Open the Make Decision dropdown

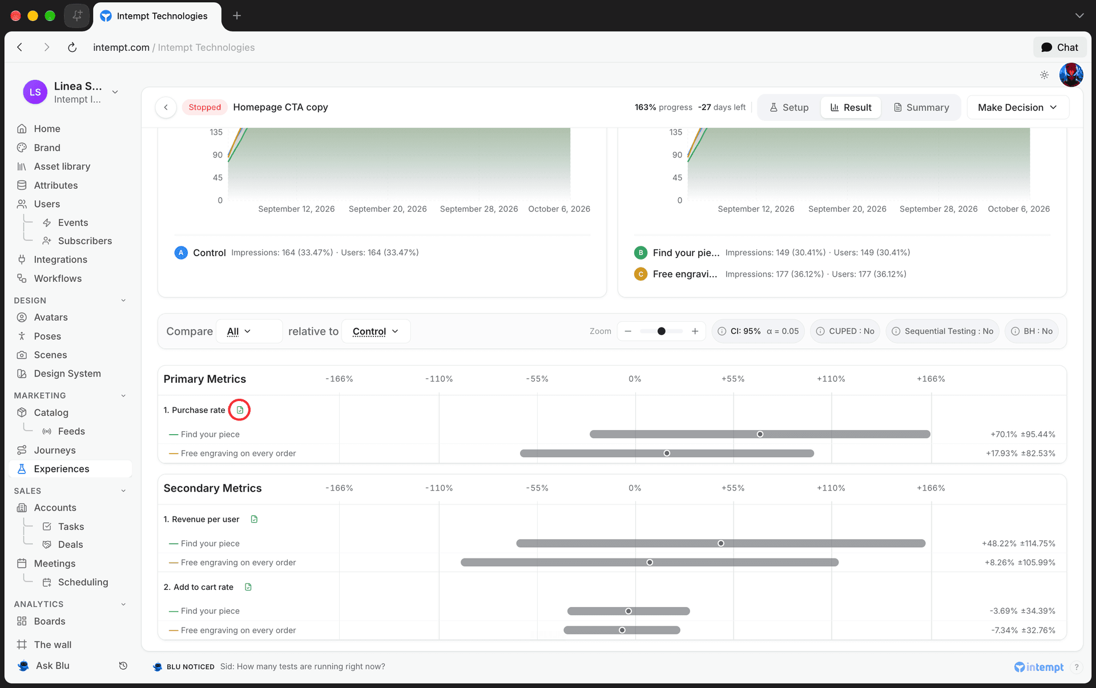coord(1017,107)
